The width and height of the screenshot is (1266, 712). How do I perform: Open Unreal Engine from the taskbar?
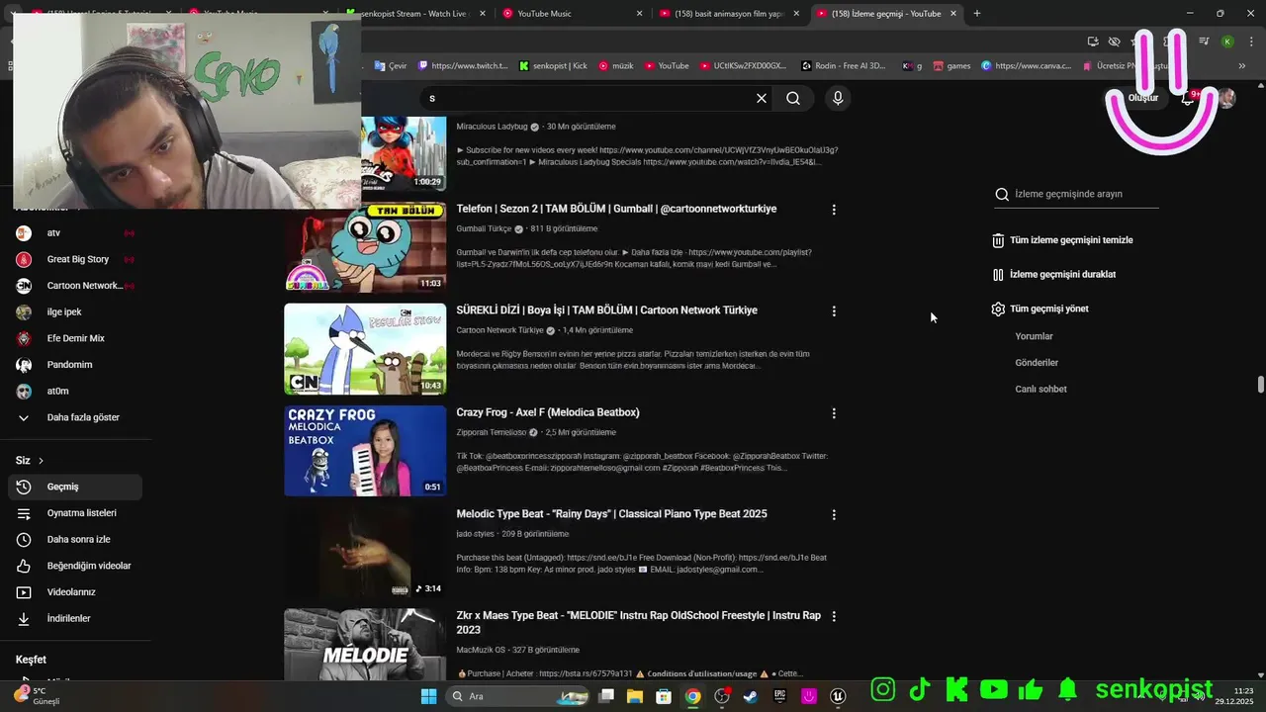838,696
